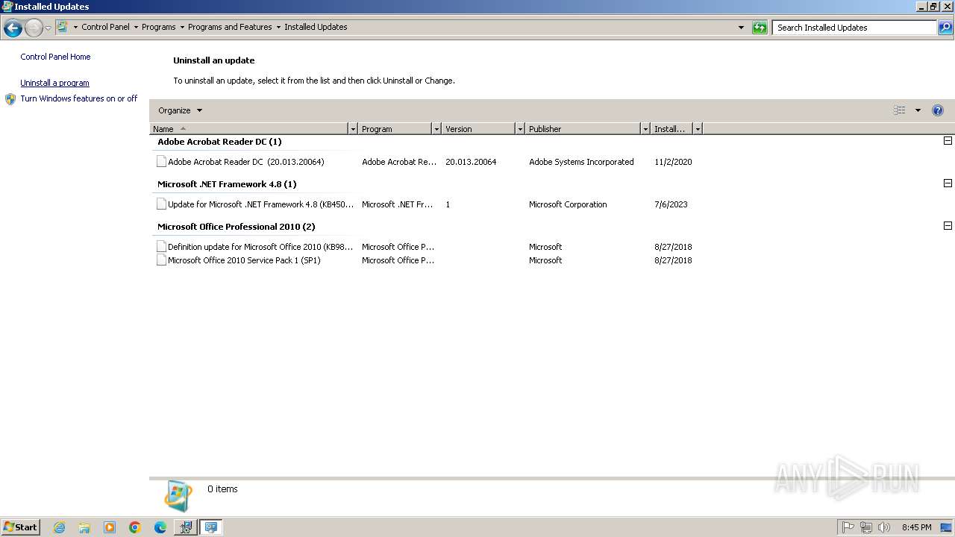Open the volume speaker tray icon

tap(884, 527)
